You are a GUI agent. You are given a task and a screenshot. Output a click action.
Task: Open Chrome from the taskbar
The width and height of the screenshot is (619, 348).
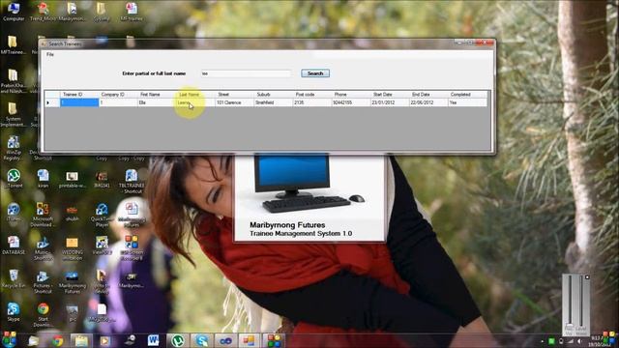point(57,340)
